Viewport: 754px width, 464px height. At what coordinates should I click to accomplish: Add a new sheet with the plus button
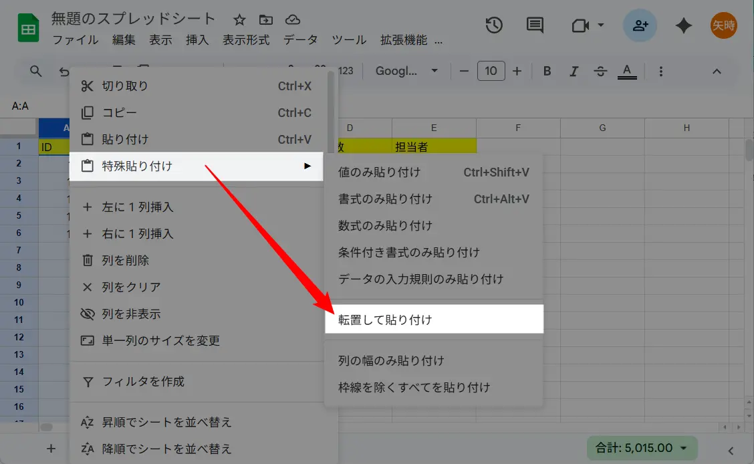(x=50, y=448)
